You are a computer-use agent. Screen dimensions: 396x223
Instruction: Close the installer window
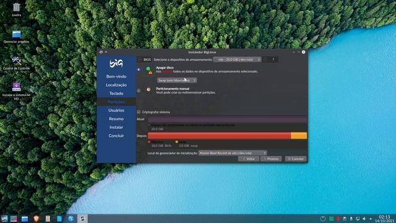tap(304, 52)
